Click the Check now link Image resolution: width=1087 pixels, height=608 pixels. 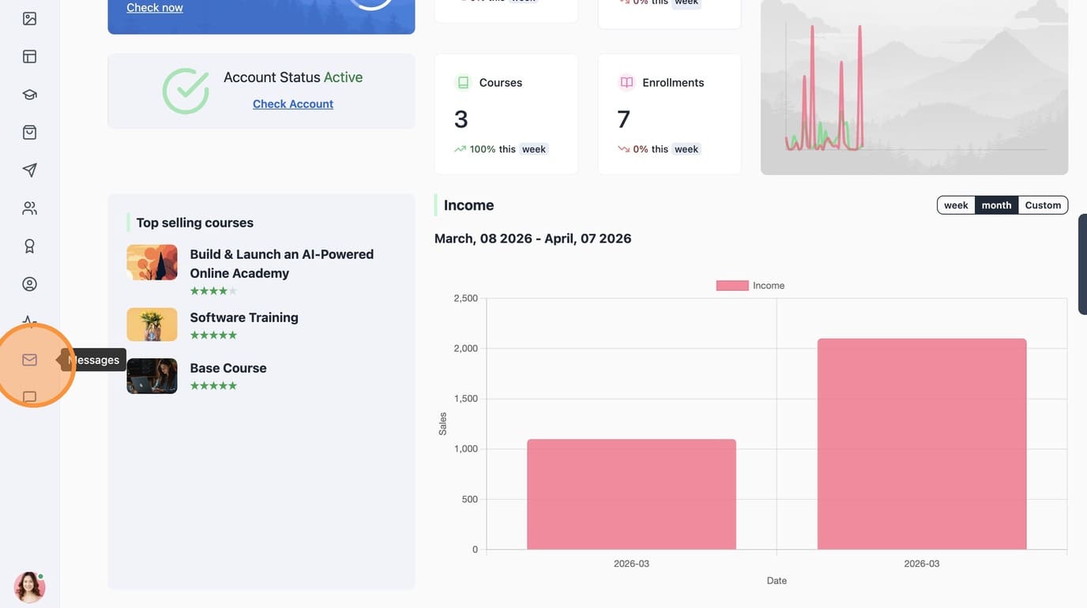(x=155, y=7)
